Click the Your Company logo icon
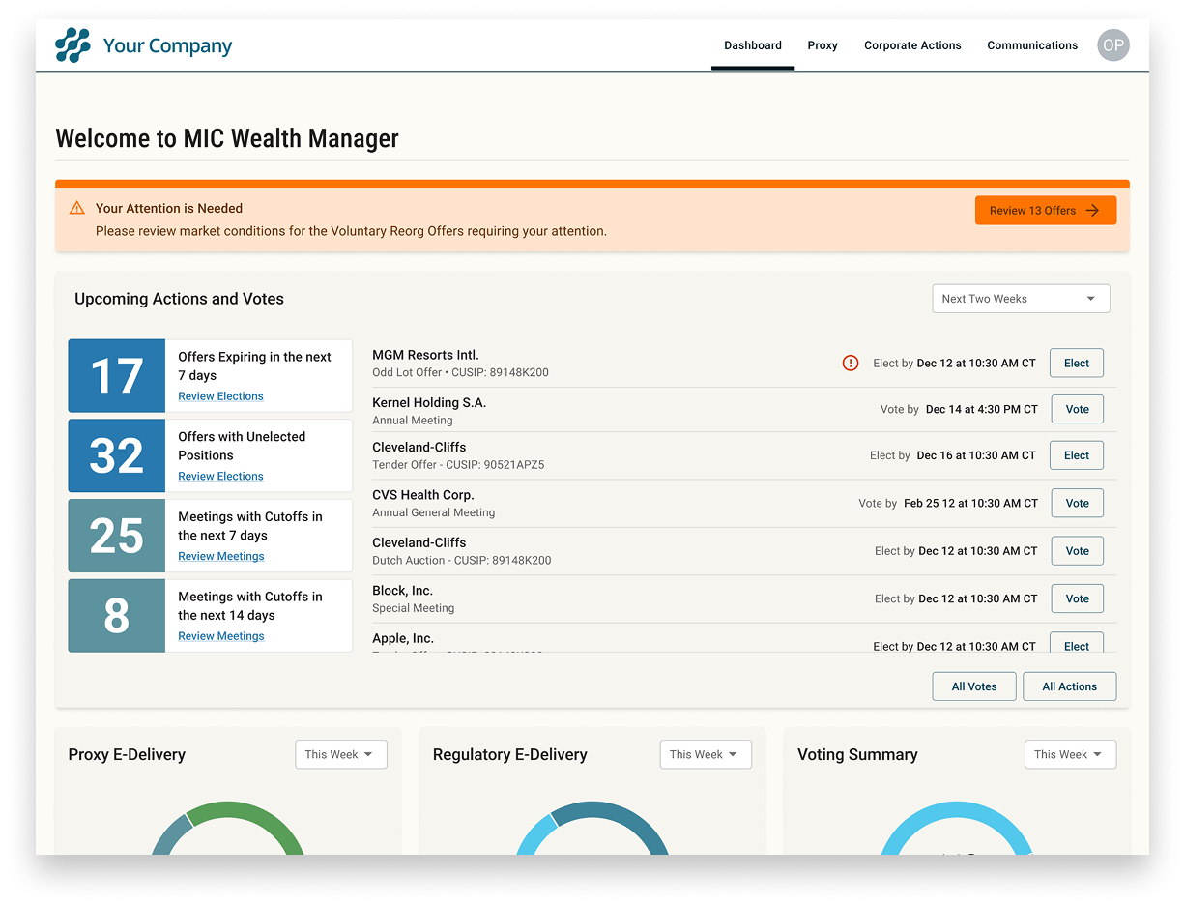 (72, 45)
